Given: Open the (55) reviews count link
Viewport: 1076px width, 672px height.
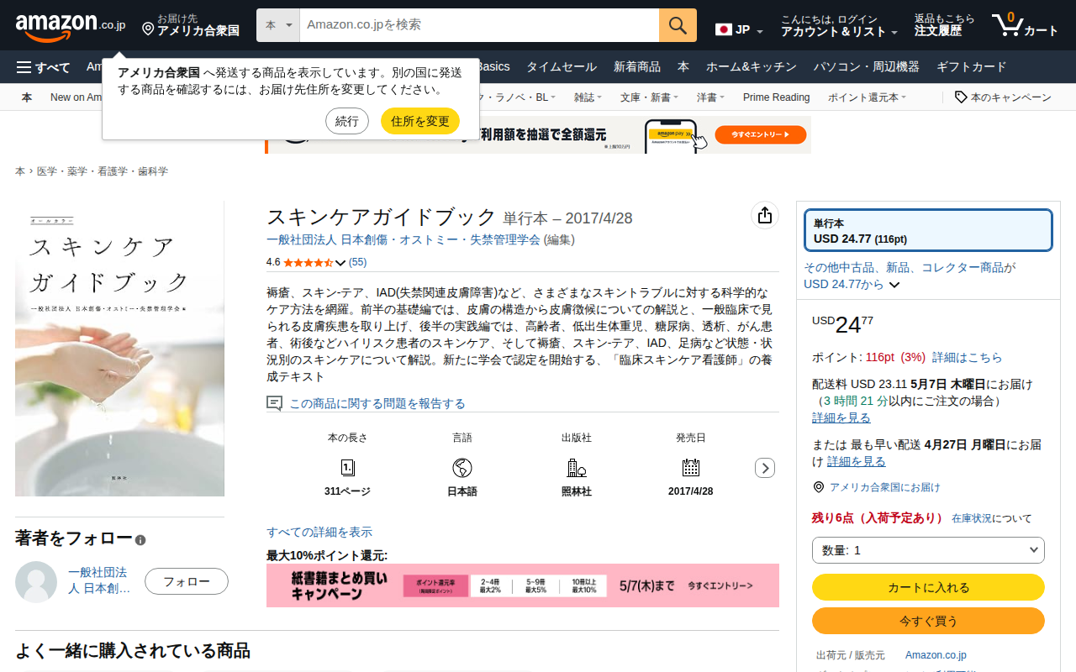Looking at the screenshot, I should tap(358, 262).
